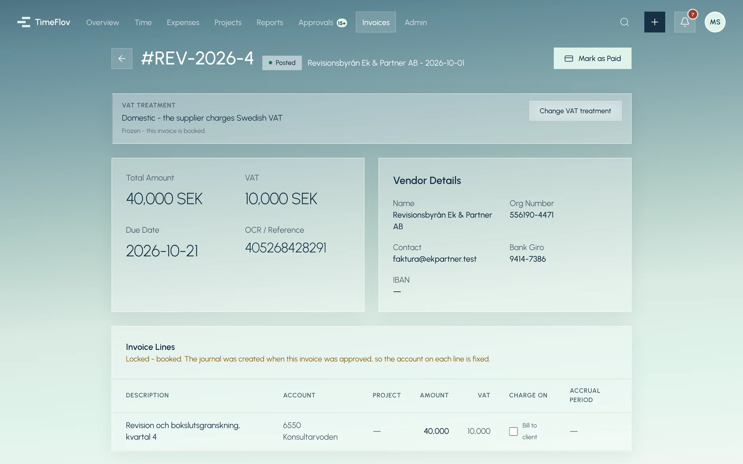This screenshot has height=464, width=743.
Task: Click org number 556190-4471
Action: tap(531, 215)
